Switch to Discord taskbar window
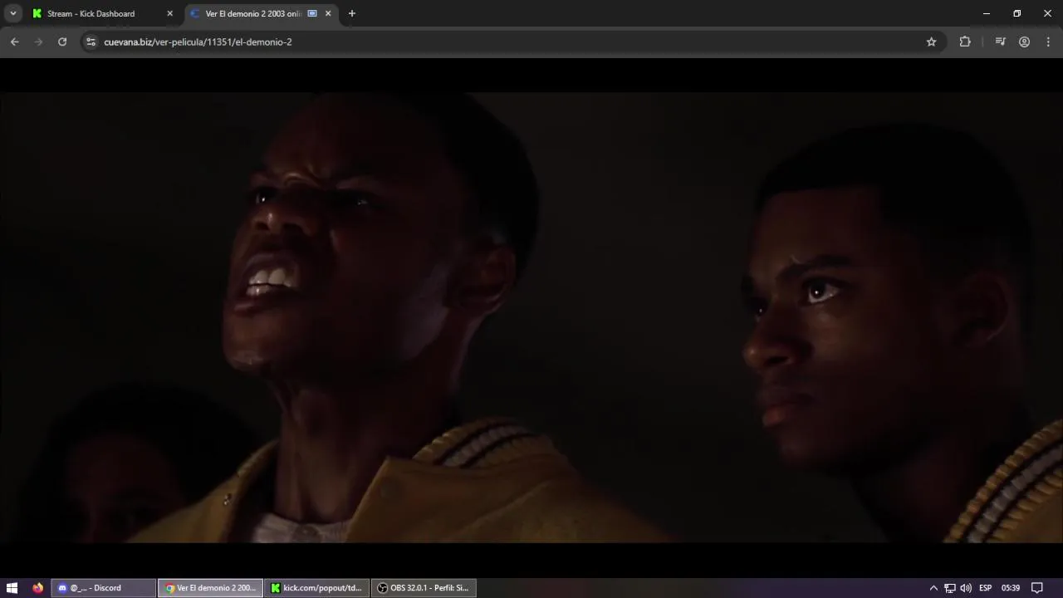The height and width of the screenshot is (598, 1063). click(104, 588)
